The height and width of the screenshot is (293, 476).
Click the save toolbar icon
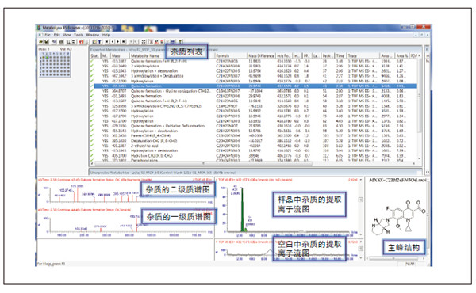pos(47,41)
